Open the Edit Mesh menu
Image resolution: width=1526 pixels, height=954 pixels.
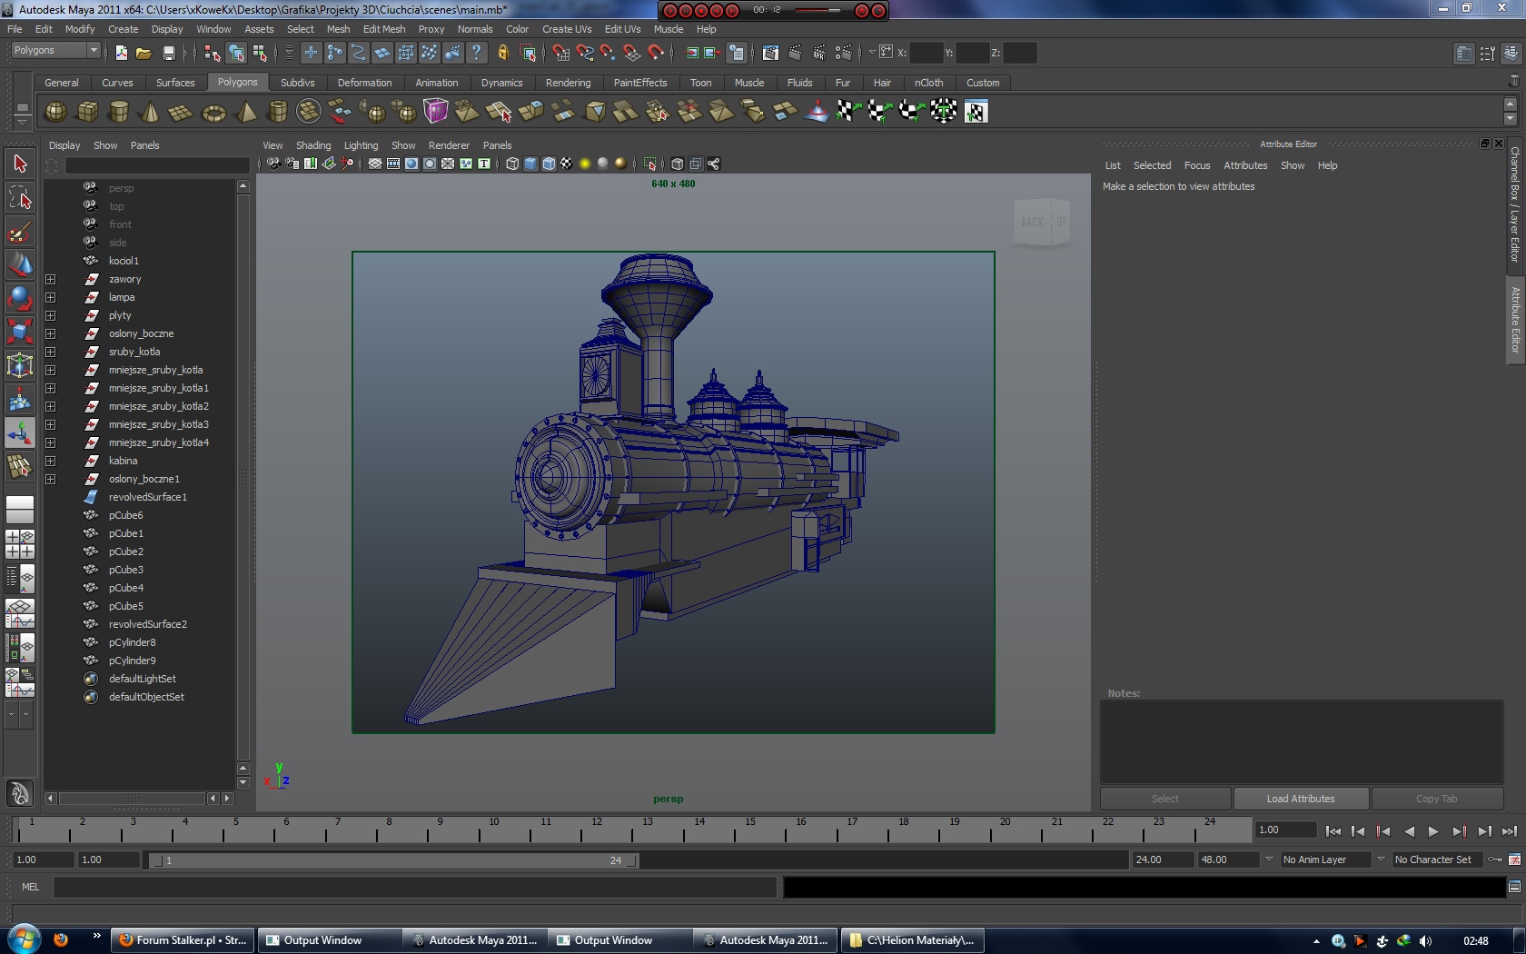[384, 29]
